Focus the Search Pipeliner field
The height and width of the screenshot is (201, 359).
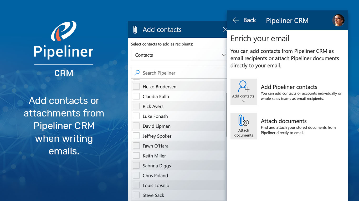tap(179, 73)
